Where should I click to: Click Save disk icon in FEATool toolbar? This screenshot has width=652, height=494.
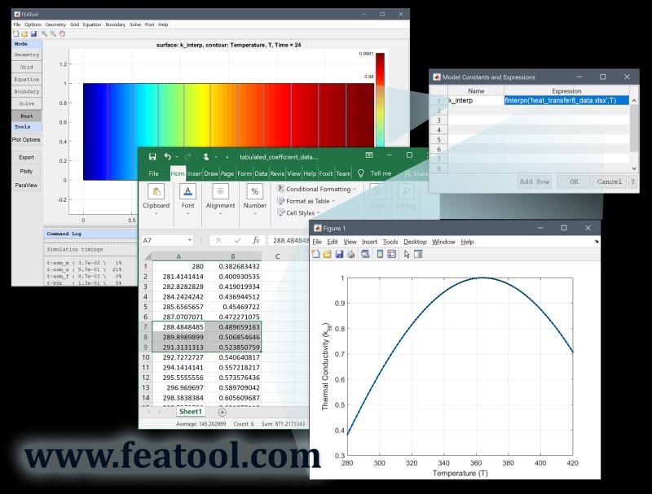click(33, 34)
